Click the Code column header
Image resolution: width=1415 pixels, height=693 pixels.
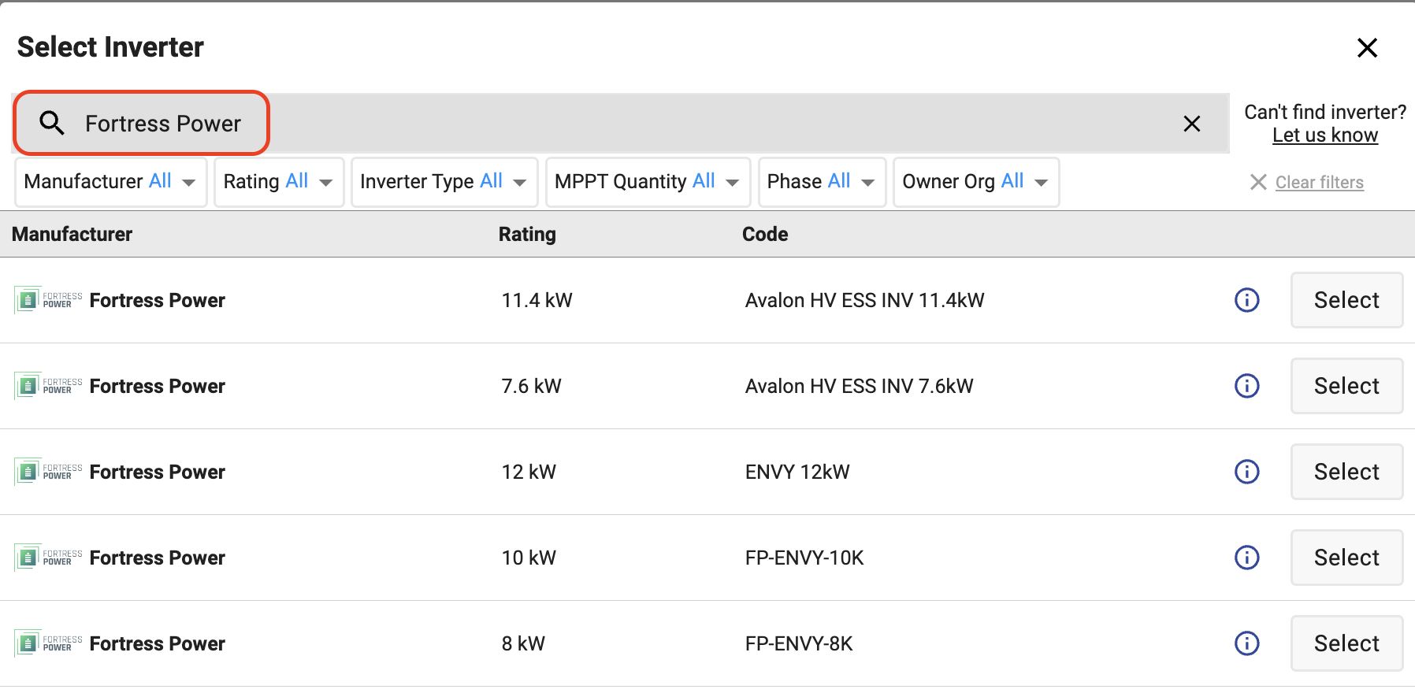[x=765, y=234]
